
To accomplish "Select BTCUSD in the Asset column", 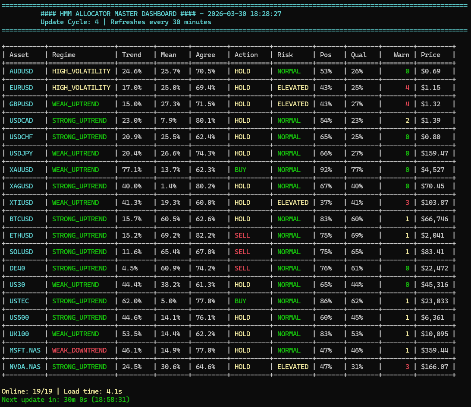I will tap(21, 219).
